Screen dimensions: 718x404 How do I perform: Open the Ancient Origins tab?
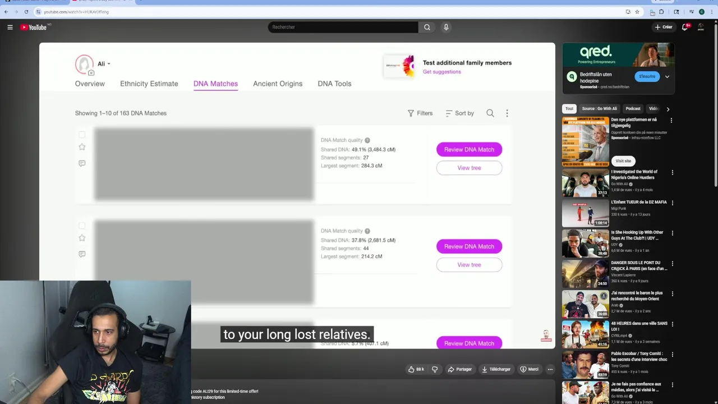pos(278,84)
